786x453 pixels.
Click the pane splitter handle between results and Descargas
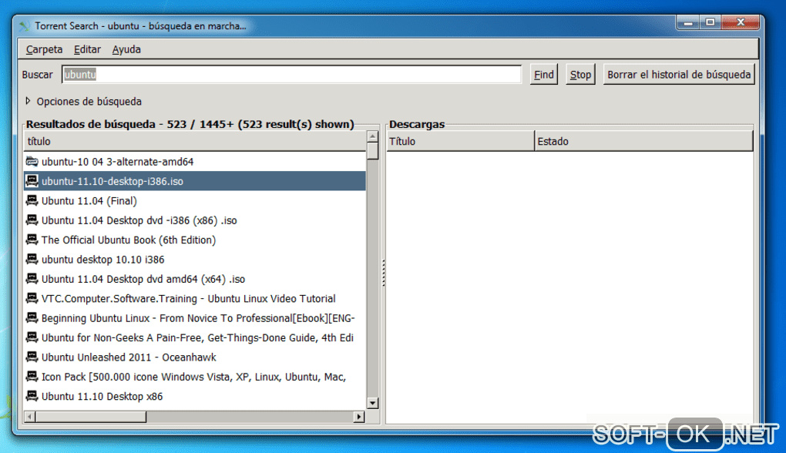point(384,273)
